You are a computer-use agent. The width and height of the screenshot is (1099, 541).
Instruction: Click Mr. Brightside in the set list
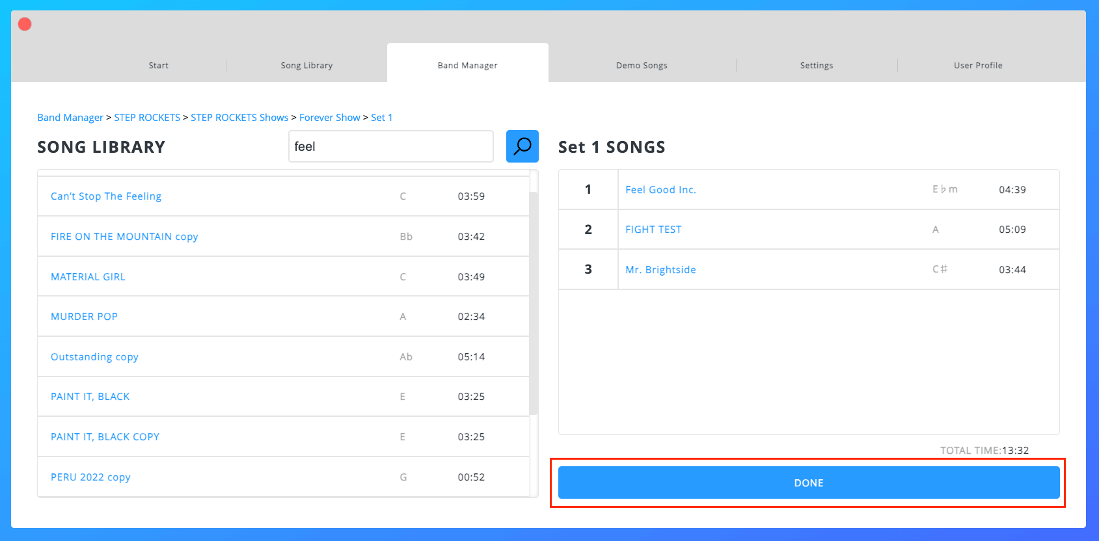660,270
